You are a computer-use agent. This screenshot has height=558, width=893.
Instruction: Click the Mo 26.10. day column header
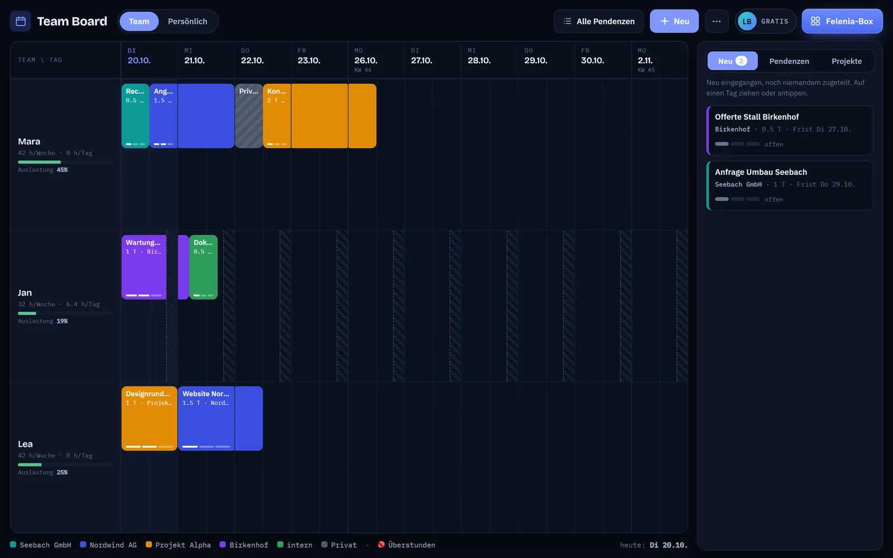coord(376,60)
